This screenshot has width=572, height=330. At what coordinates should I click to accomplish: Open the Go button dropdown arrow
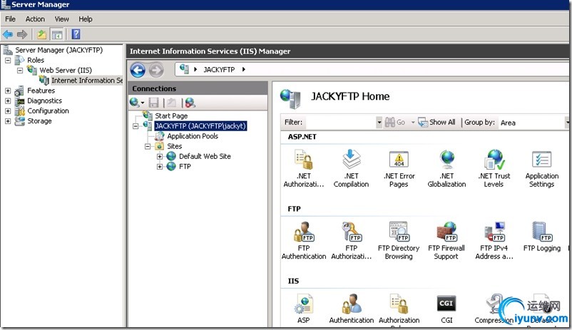[413, 123]
